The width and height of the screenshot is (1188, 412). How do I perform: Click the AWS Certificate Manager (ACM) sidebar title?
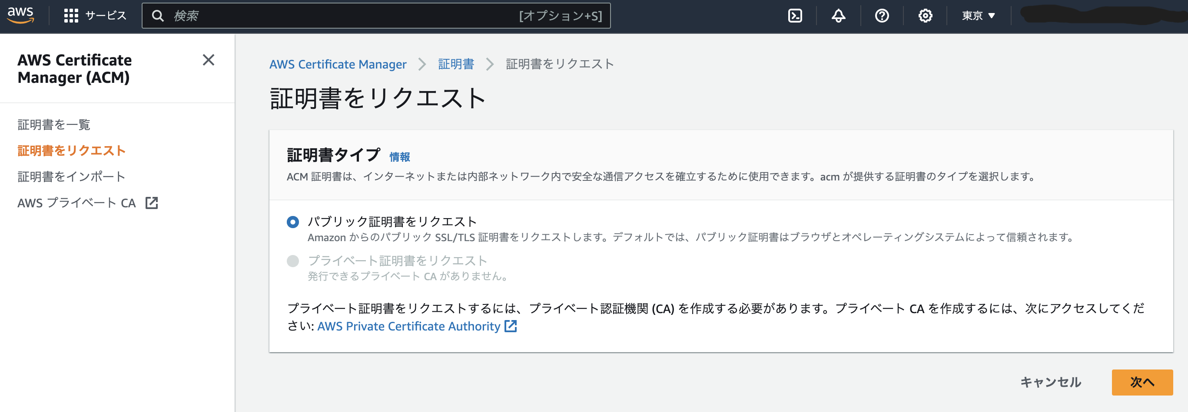tap(75, 69)
